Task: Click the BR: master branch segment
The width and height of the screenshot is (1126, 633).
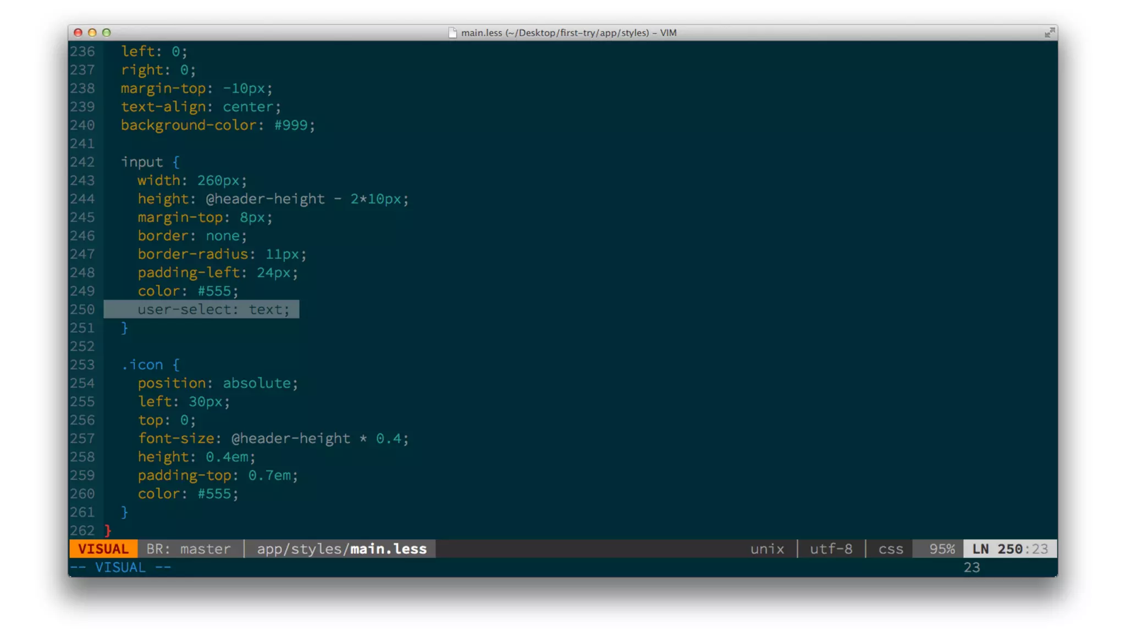Action: pyautogui.click(x=189, y=549)
